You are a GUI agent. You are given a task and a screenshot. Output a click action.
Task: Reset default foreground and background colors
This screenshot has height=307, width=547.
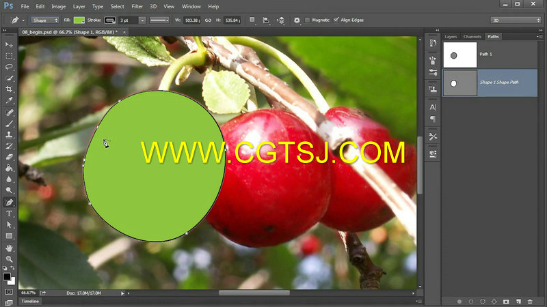click(5, 268)
